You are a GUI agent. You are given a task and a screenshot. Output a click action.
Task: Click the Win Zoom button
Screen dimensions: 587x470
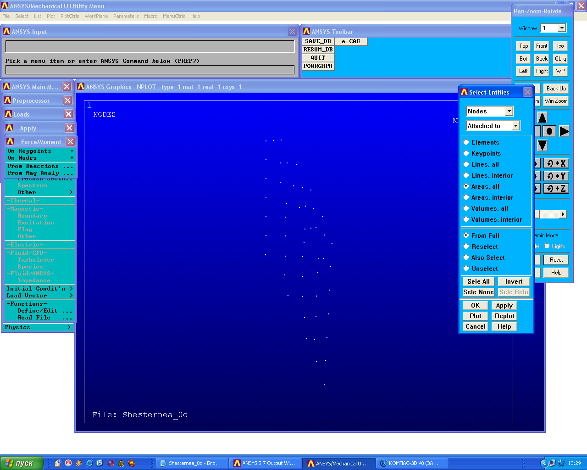point(556,101)
